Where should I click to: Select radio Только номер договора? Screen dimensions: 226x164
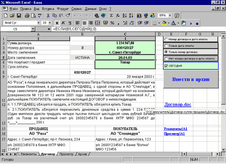pos(166,52)
